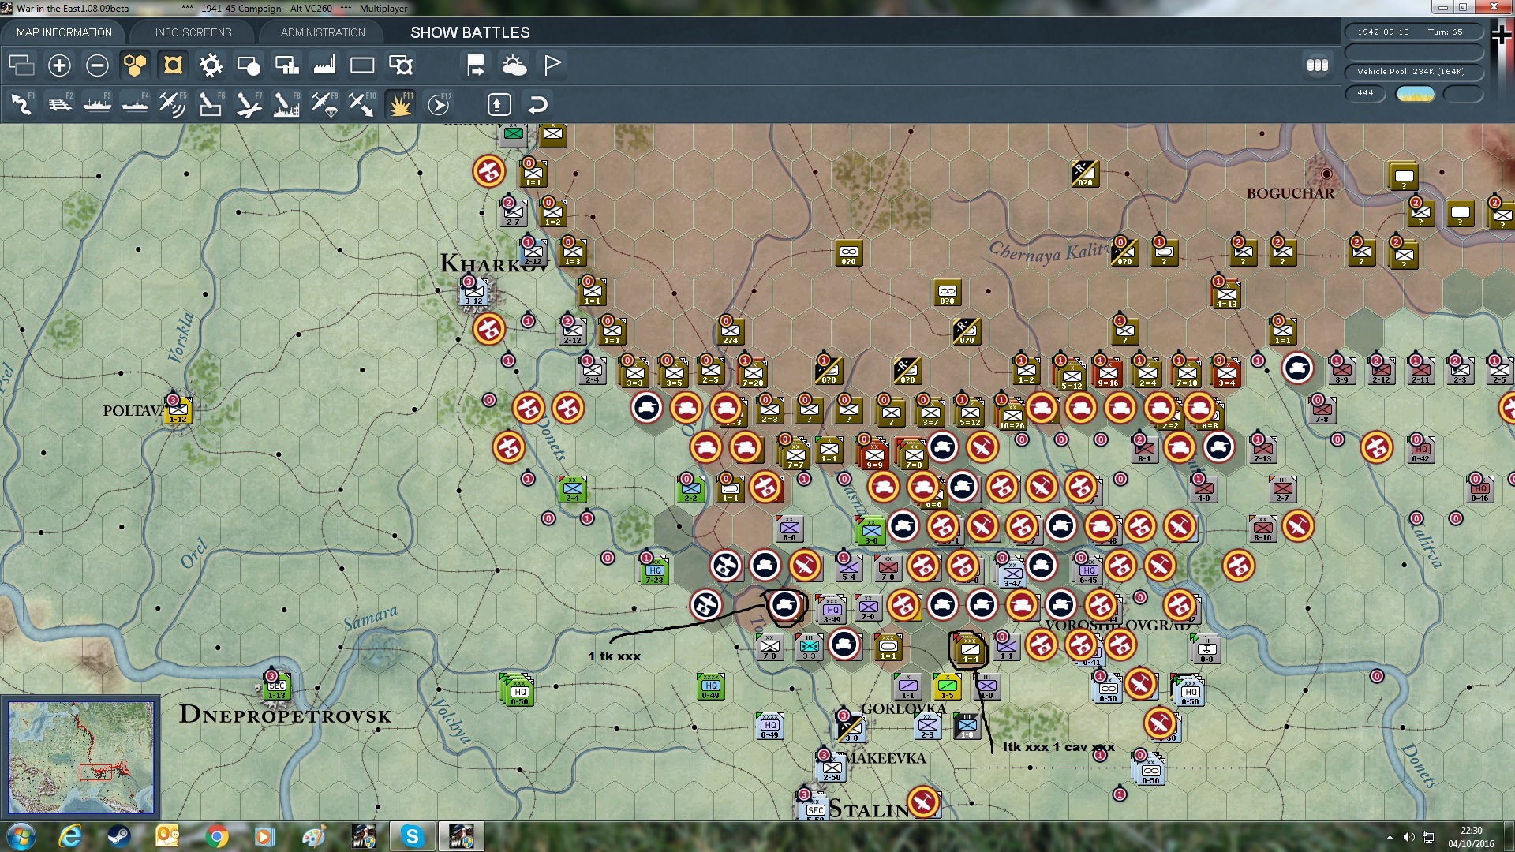Click the outlined pennant flag icon
Screen dimensions: 1515x852
(552, 65)
